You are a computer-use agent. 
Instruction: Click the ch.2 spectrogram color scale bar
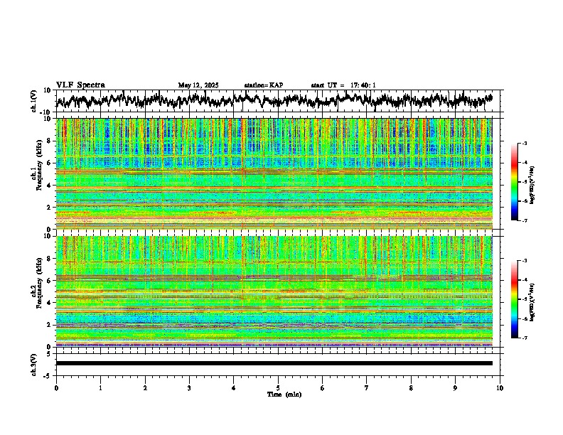[x=514, y=299]
